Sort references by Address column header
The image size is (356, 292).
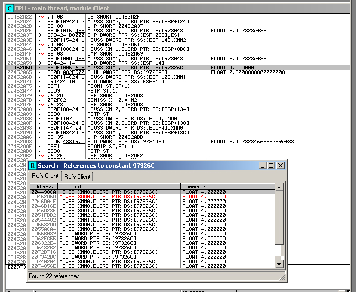click(43, 187)
